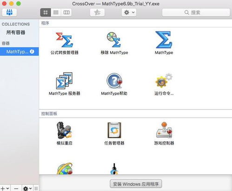Open the MathType帮助 help icon
The width and height of the screenshot is (232, 191).
114,81
